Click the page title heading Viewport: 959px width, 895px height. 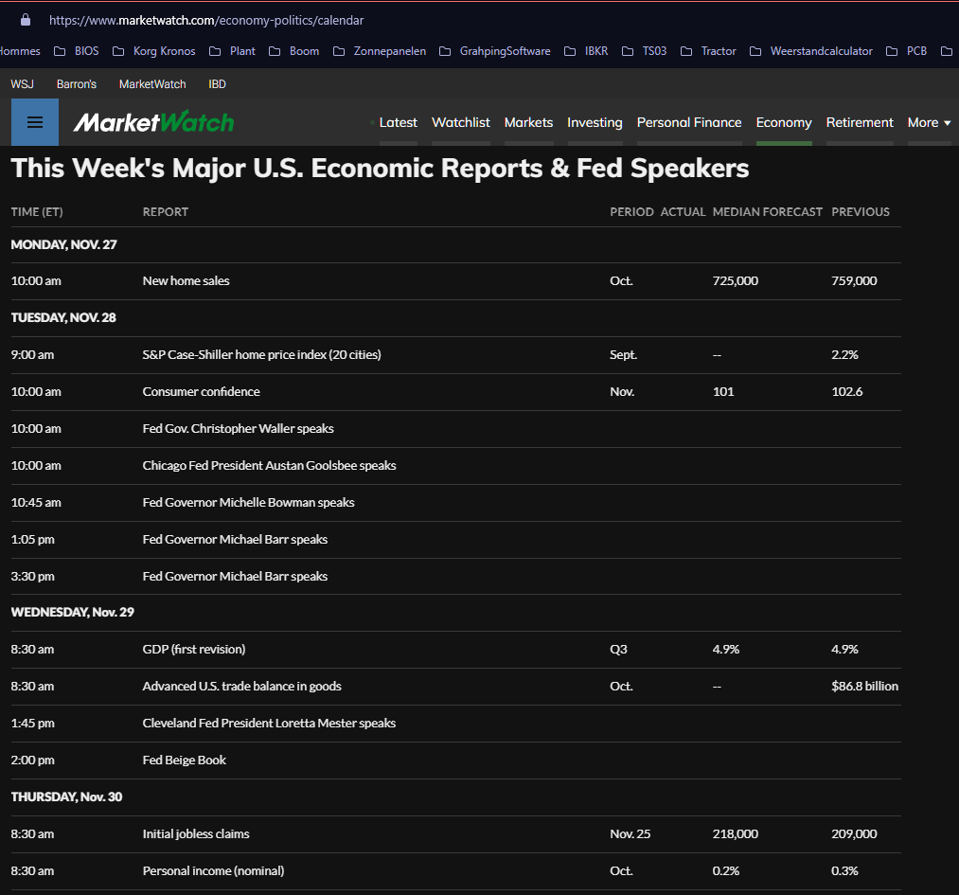point(380,169)
